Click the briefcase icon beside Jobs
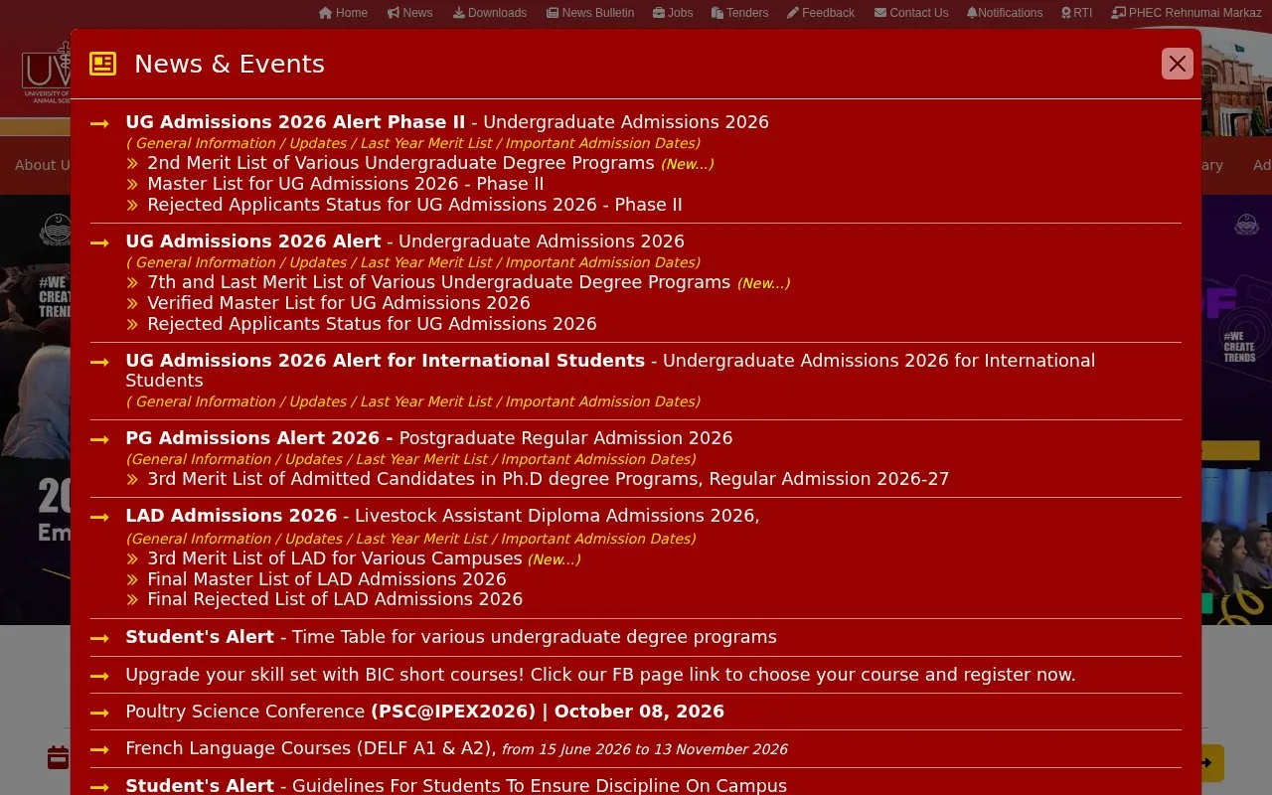This screenshot has width=1272, height=795. pyautogui.click(x=659, y=13)
